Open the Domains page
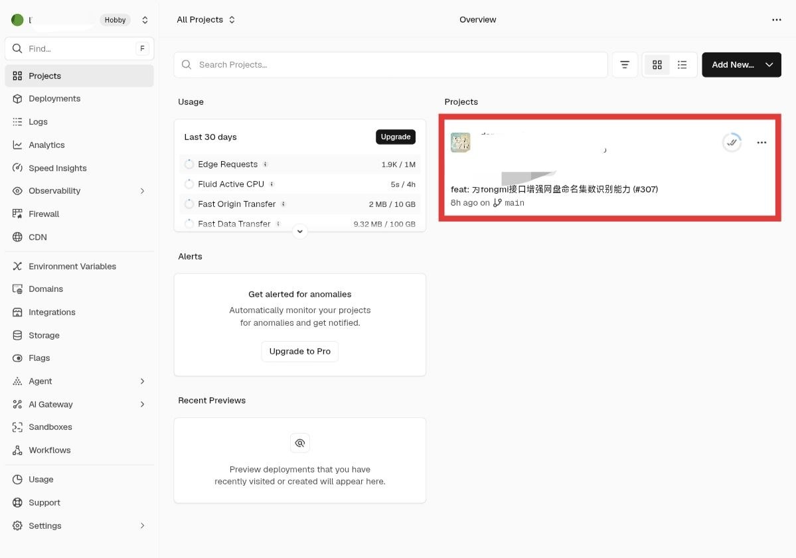Viewport: 796px width, 558px height. pyautogui.click(x=79, y=289)
